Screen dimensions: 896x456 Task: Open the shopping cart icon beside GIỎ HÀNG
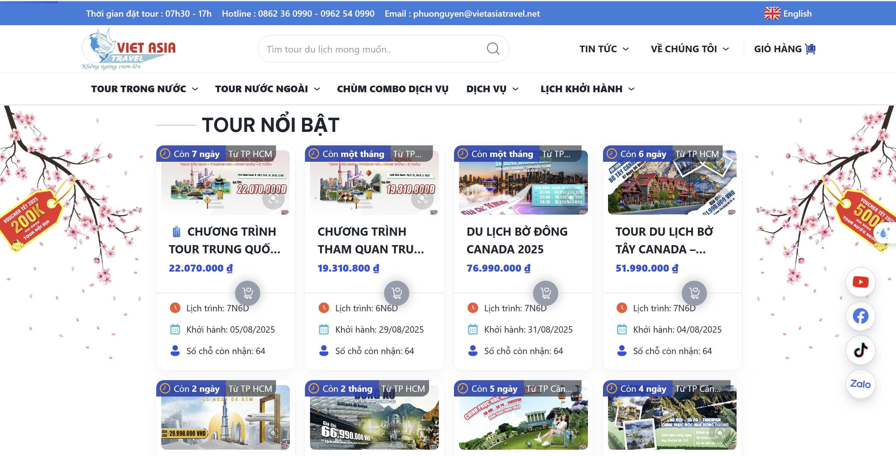point(810,49)
